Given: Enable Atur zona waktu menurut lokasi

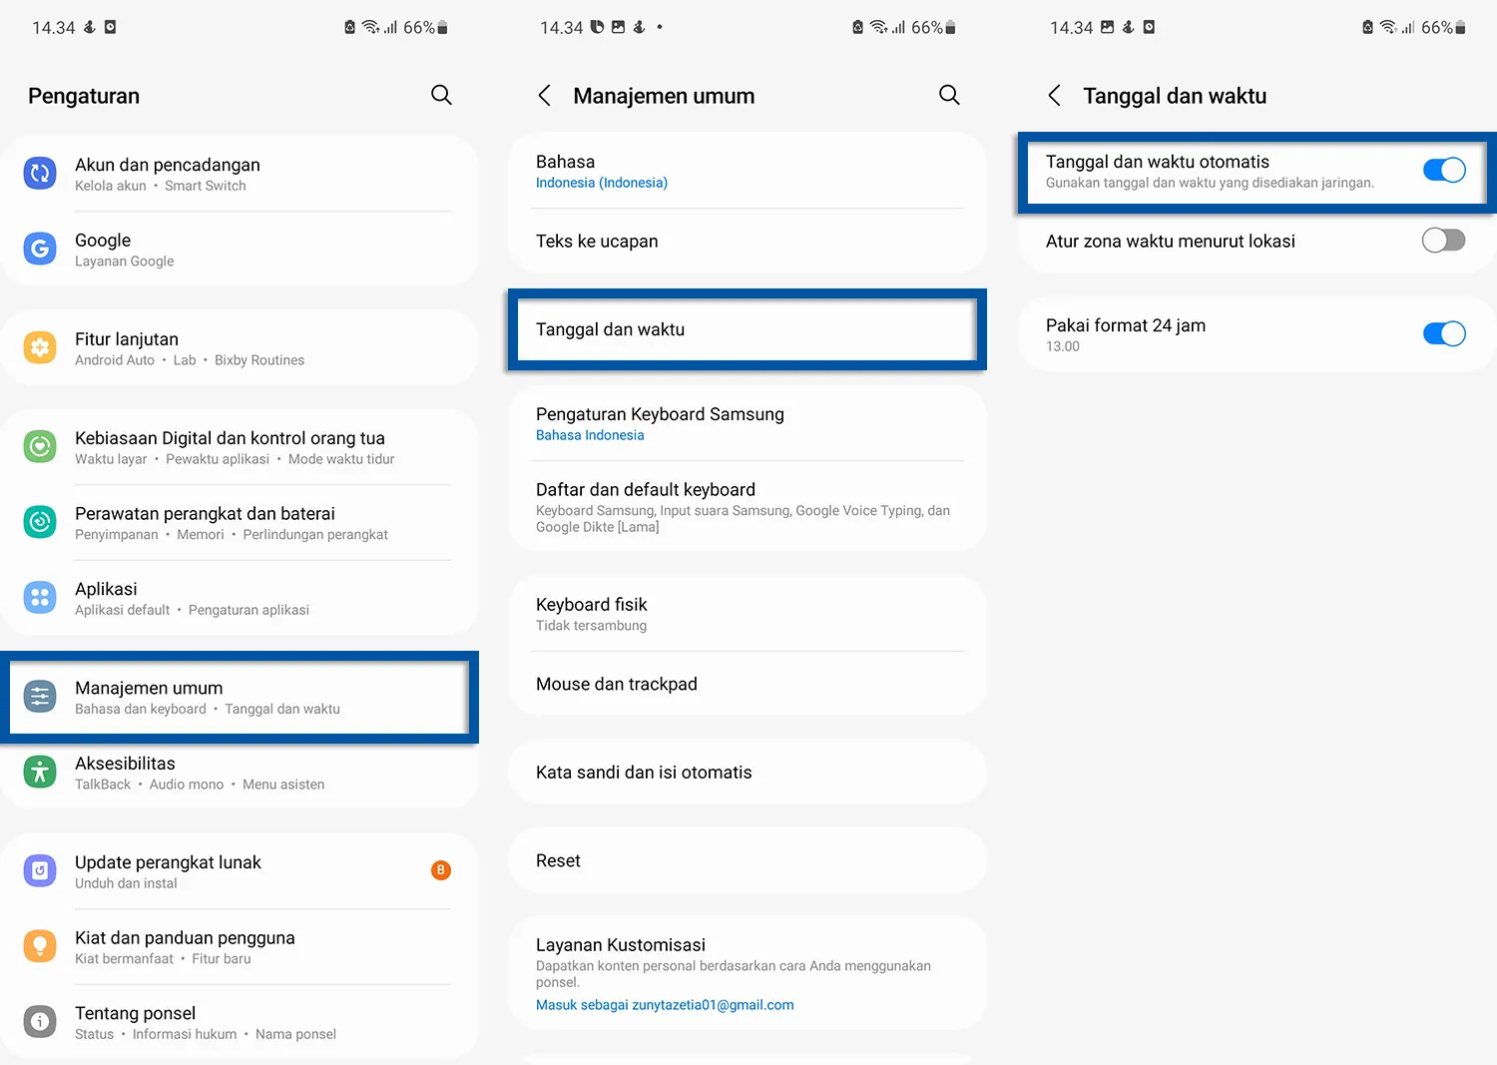Looking at the screenshot, I should coord(1443,241).
